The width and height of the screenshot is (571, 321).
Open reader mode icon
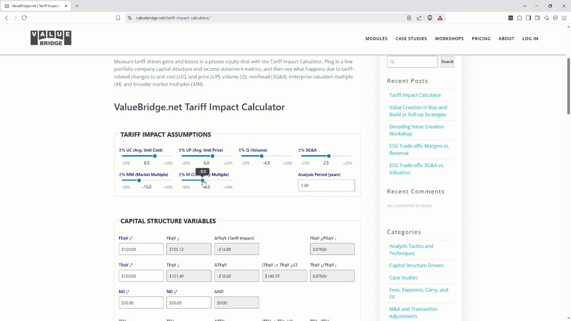(x=409, y=18)
